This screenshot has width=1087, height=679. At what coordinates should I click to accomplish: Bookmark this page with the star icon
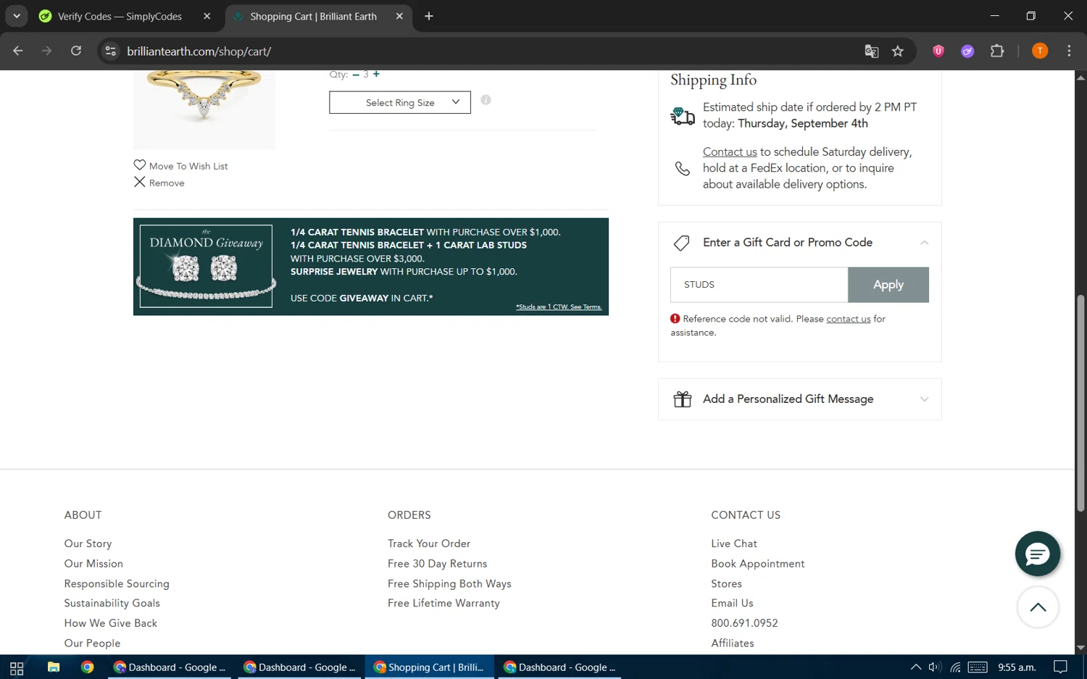tap(898, 51)
